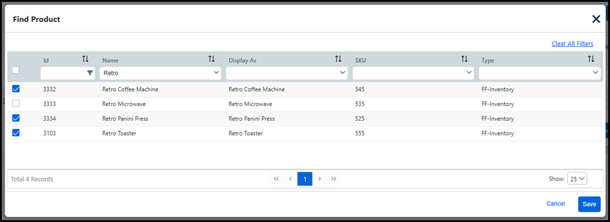Select page 1 in the pagination
Screen dimensions: 610x222
[x=305, y=179]
